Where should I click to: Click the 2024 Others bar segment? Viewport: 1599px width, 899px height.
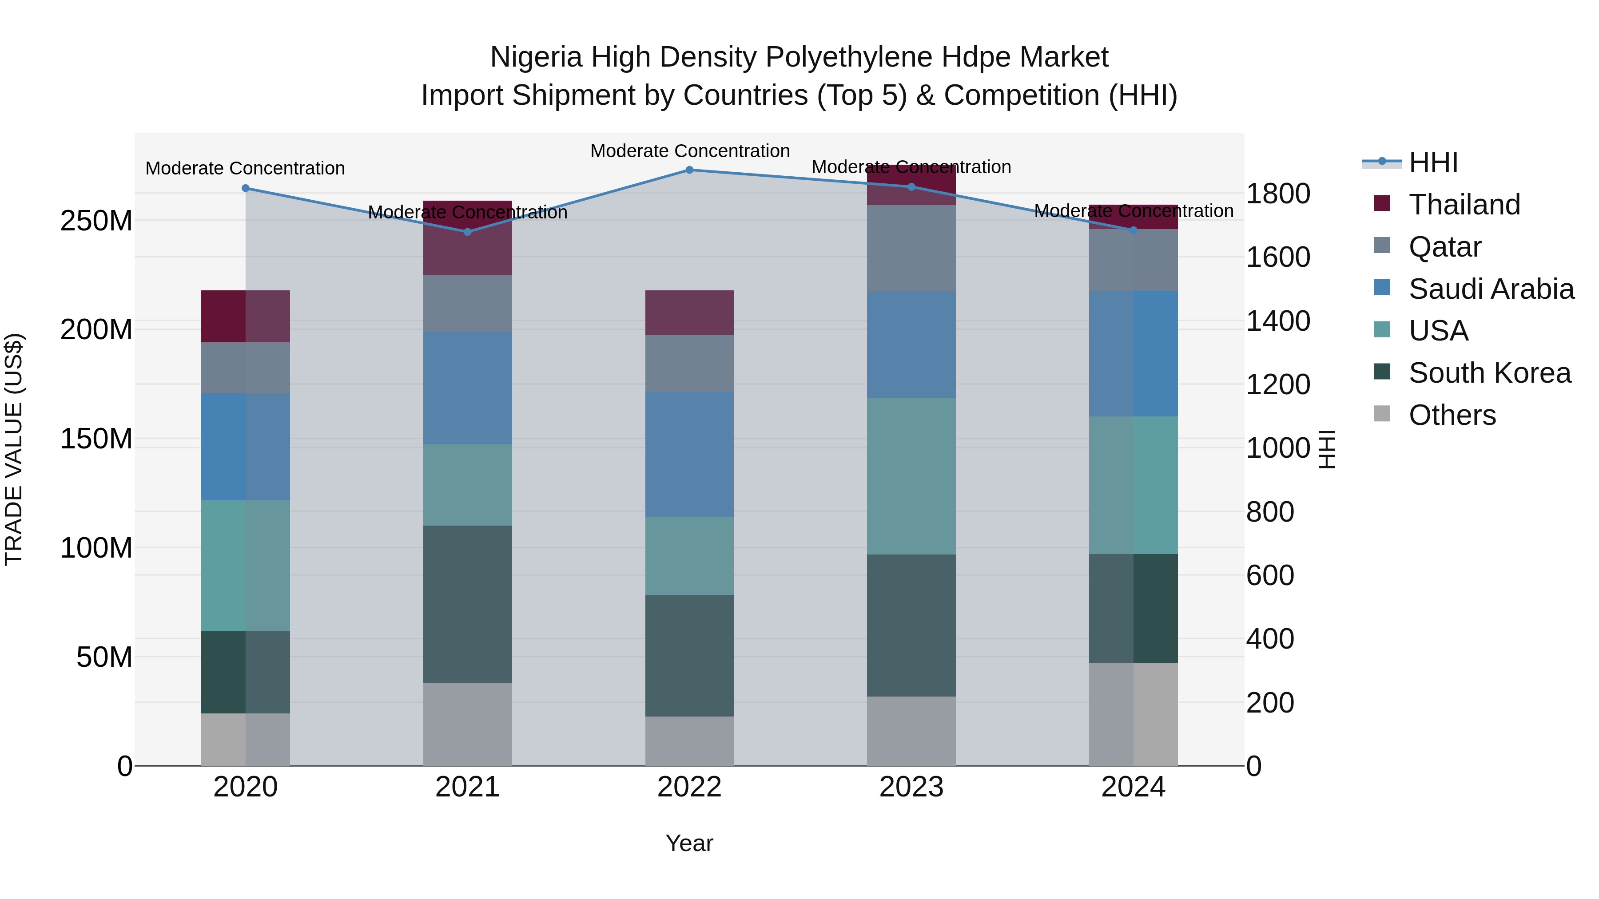click(x=1134, y=715)
